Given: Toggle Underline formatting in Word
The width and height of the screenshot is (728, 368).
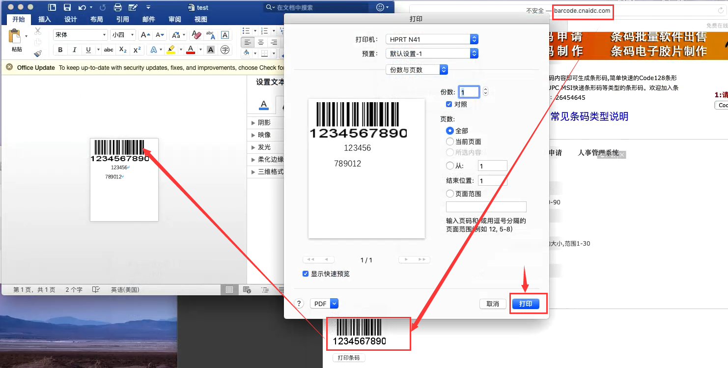Looking at the screenshot, I should coord(88,50).
